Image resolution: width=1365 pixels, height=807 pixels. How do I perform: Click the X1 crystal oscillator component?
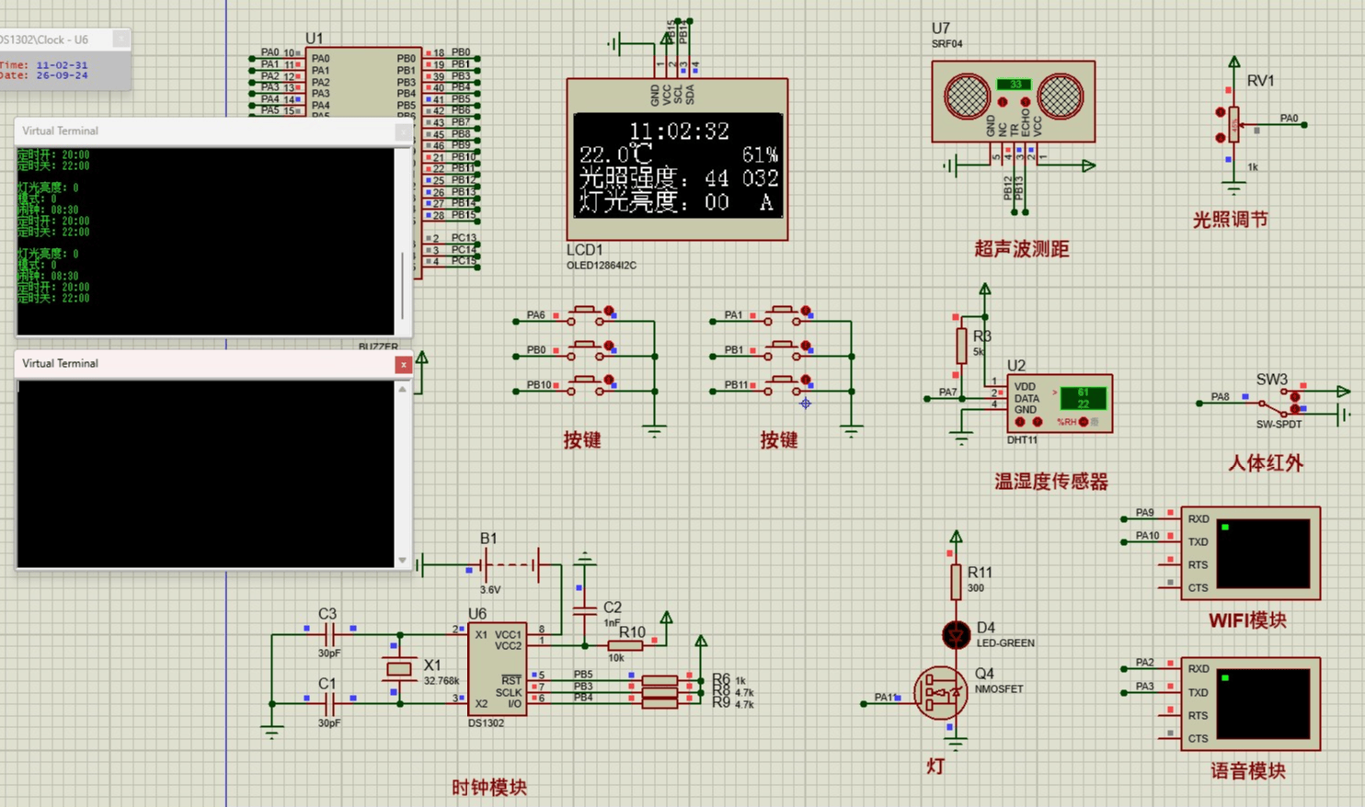399,669
